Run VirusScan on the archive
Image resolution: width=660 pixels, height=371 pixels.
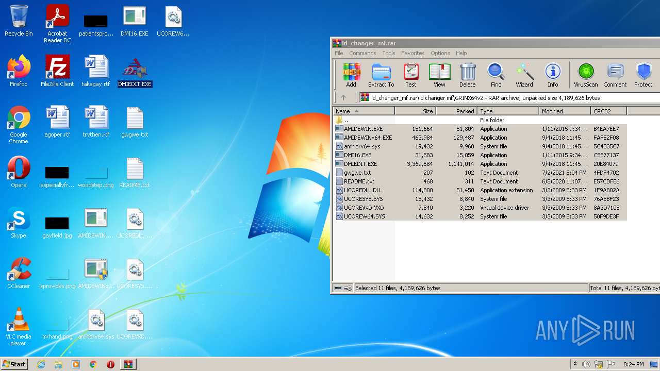point(586,75)
